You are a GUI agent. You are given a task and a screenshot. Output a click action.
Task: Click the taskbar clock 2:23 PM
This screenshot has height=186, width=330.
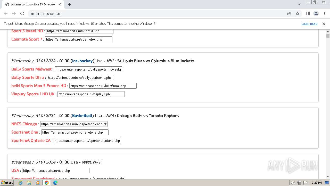tap(317, 183)
